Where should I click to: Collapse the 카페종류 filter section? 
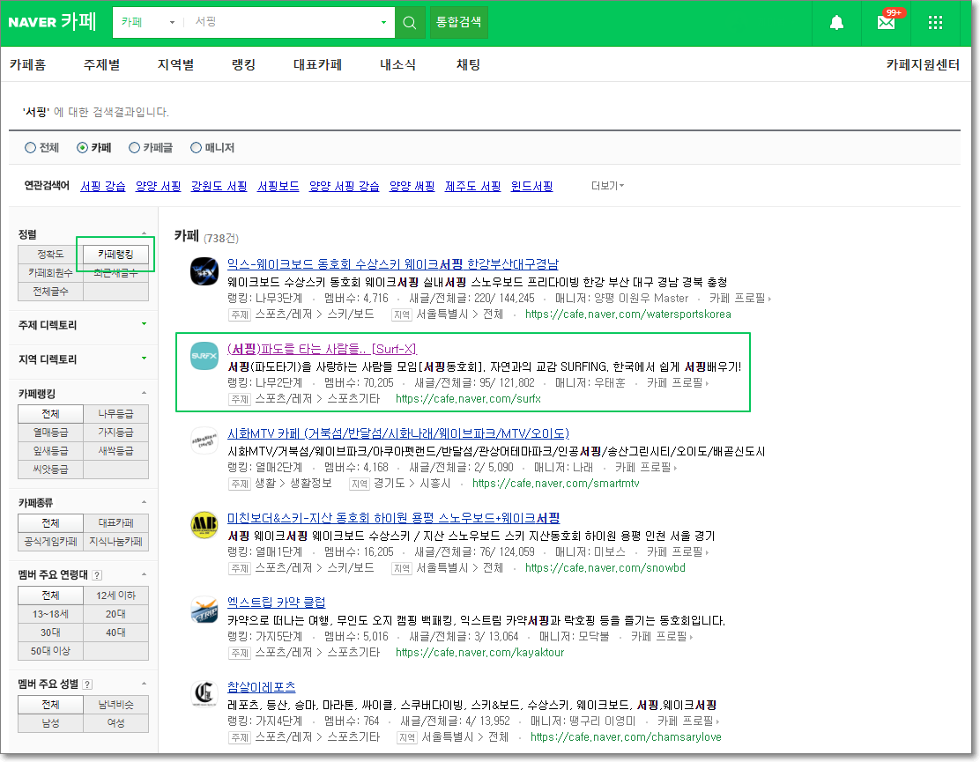click(145, 503)
